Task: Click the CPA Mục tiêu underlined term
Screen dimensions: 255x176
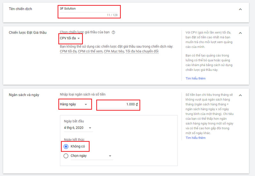Action: coord(114,51)
